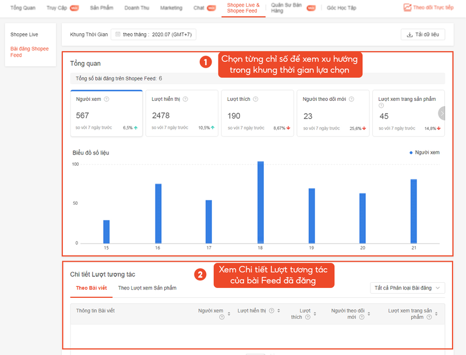466x355 pixels.
Task: Open the theo tháng date range picker
Action: (154, 34)
